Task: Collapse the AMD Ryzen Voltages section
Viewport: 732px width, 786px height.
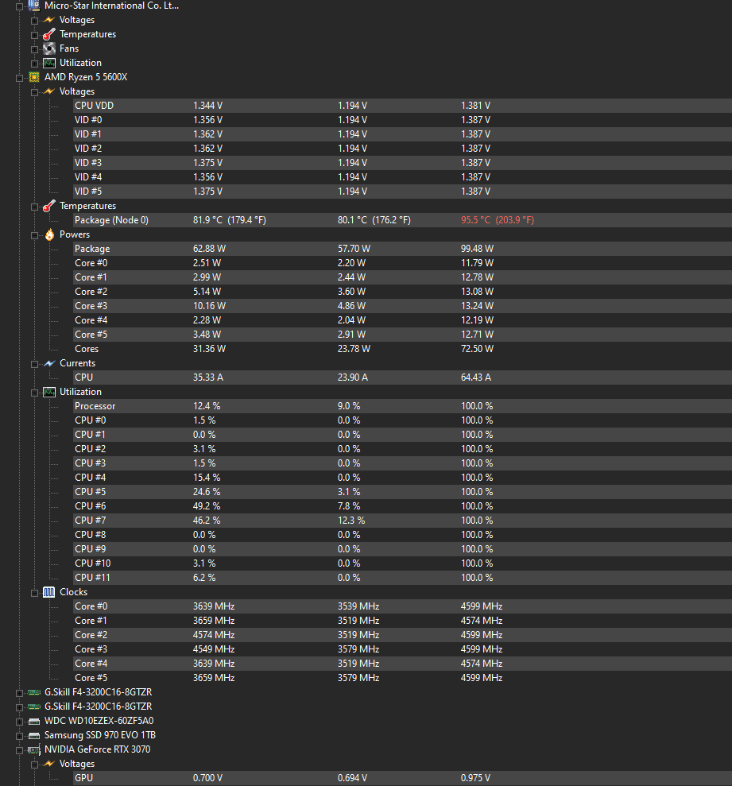Action: pos(35,92)
